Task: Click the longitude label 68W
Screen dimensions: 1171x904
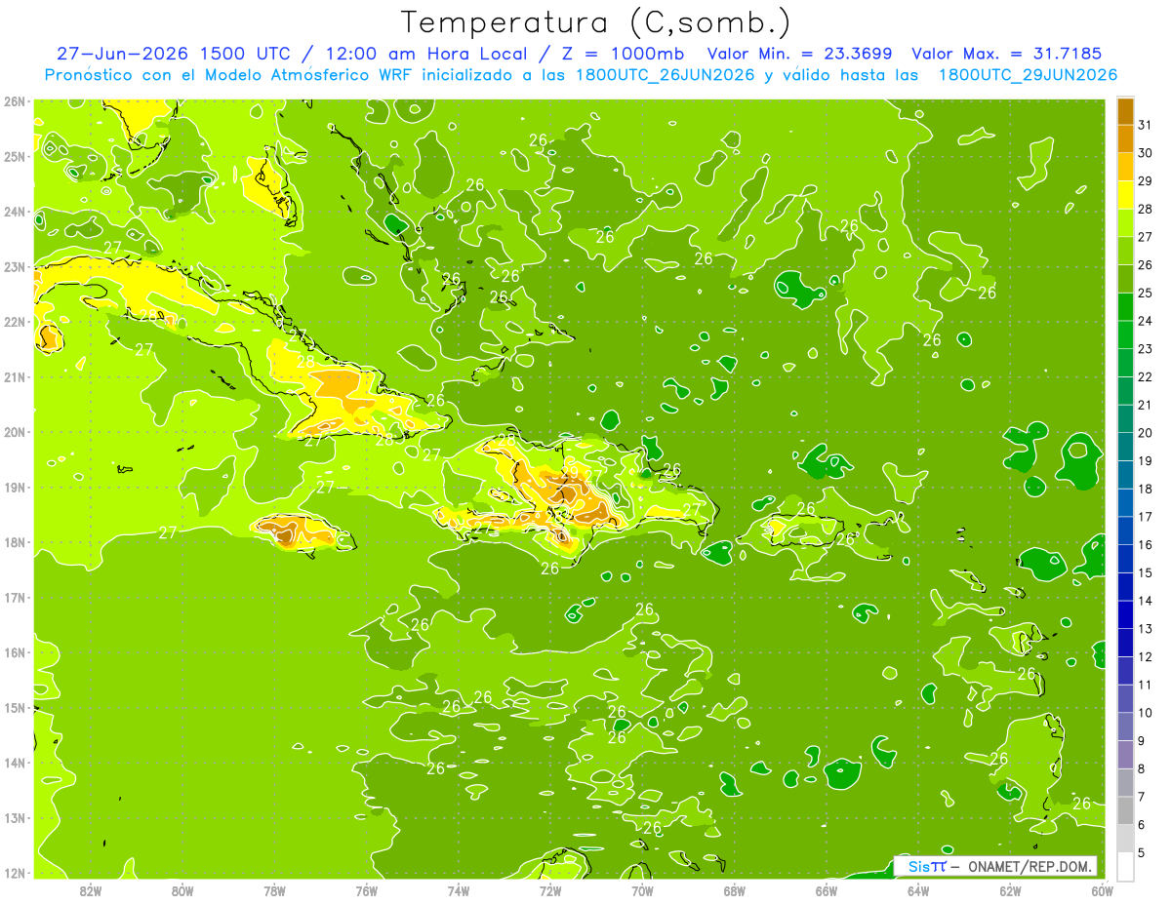Action: pos(735,890)
